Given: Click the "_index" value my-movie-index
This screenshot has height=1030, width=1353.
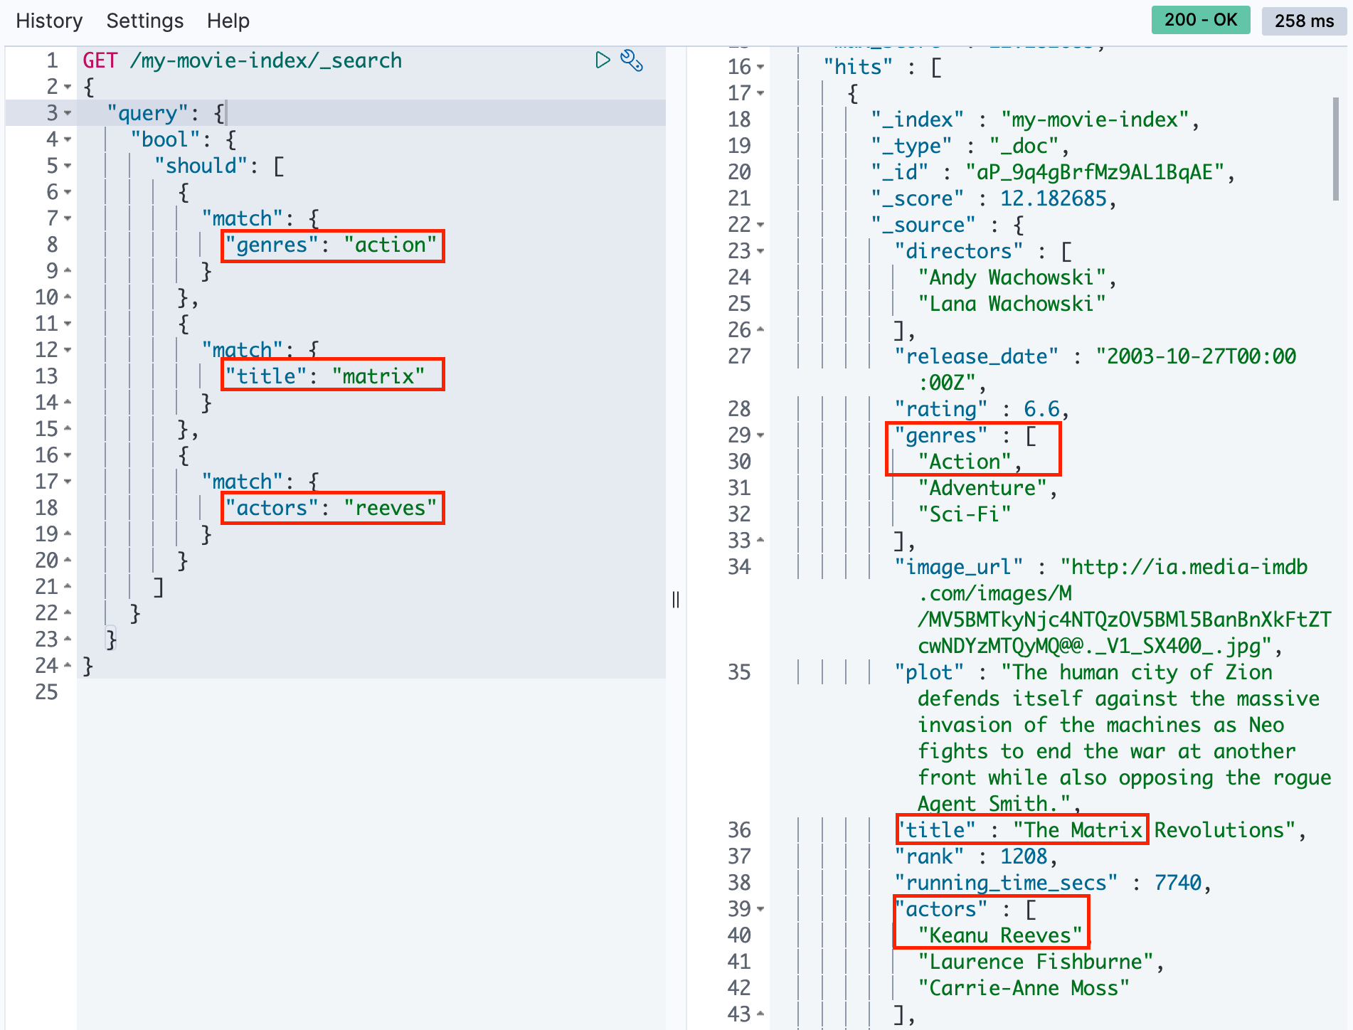Looking at the screenshot, I should (x=1095, y=120).
